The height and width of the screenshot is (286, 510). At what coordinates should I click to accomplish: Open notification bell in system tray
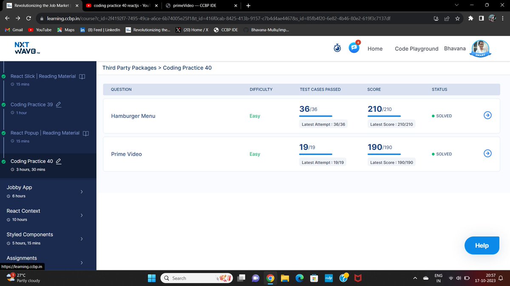point(501,278)
